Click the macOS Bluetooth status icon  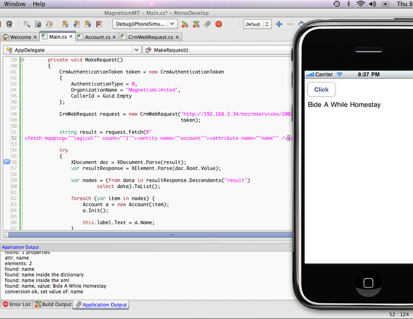tap(348, 4)
